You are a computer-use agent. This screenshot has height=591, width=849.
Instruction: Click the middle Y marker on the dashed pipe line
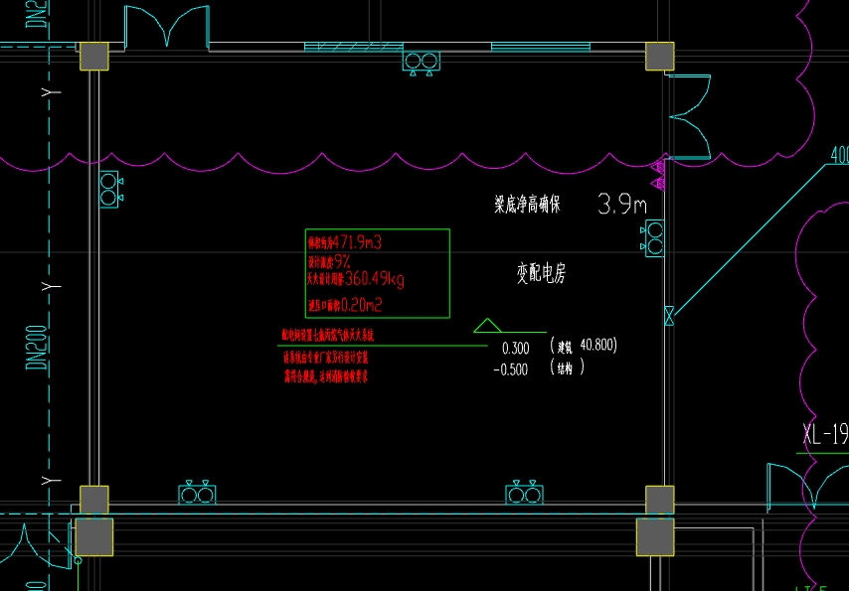pyautogui.click(x=53, y=286)
